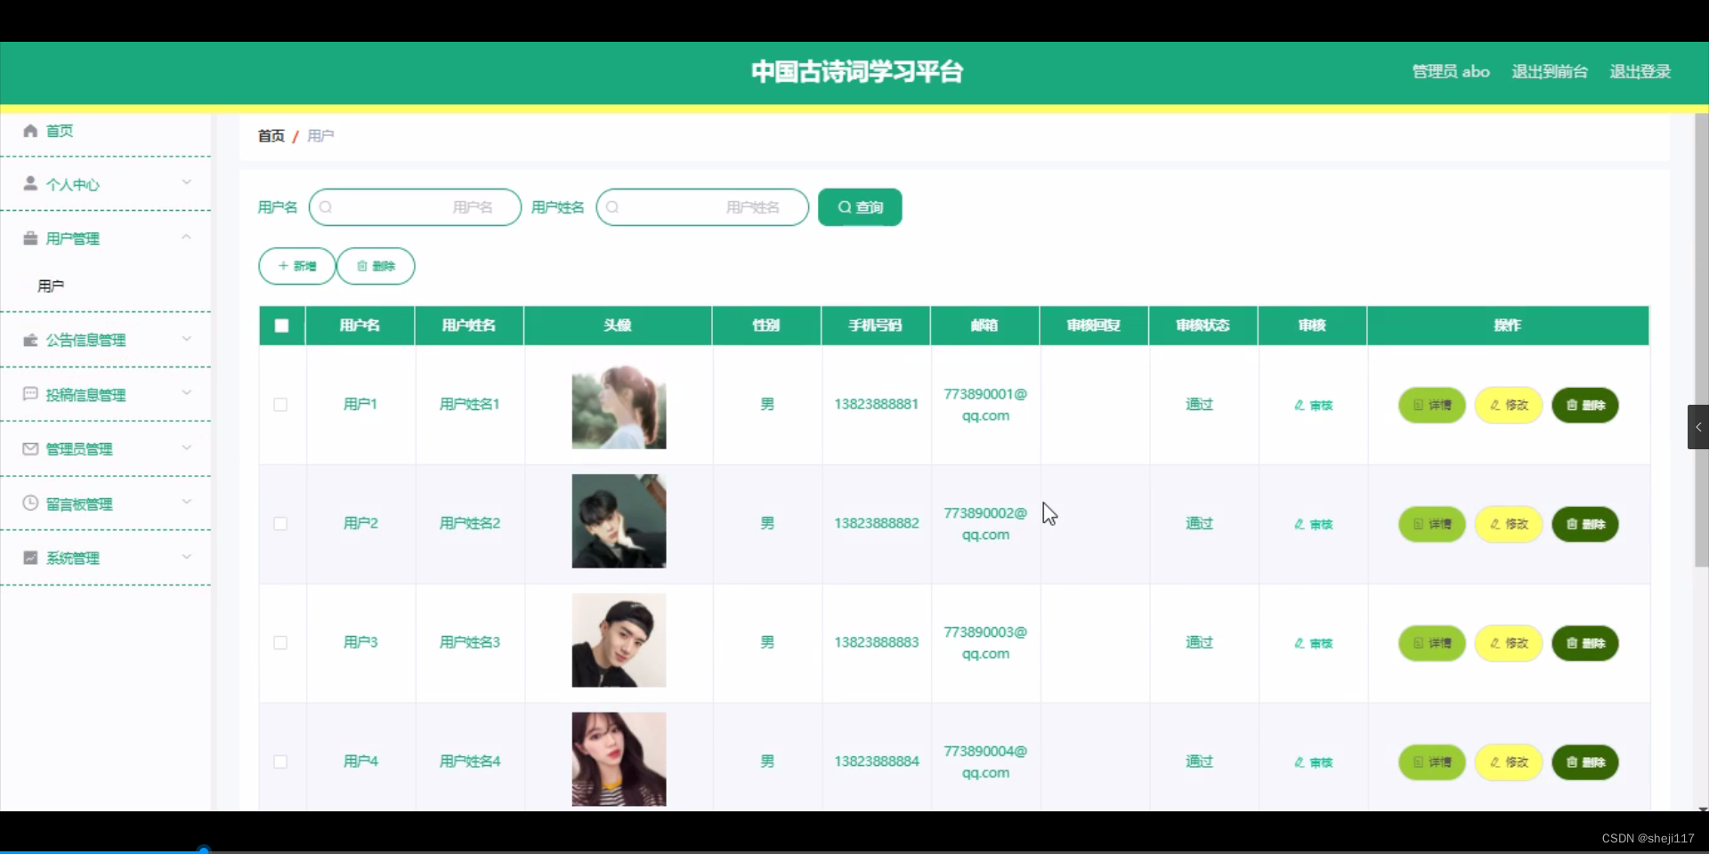Screen dimensions: 1709x854
Task: Click the magnifier icon in 用户名 search field
Action: coord(326,207)
